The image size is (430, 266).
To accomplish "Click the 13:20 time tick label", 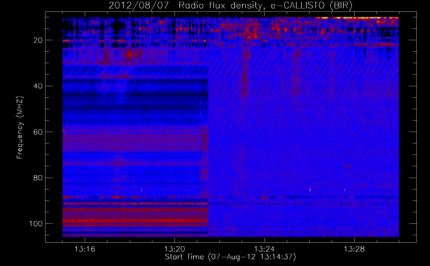I will 175,249.
